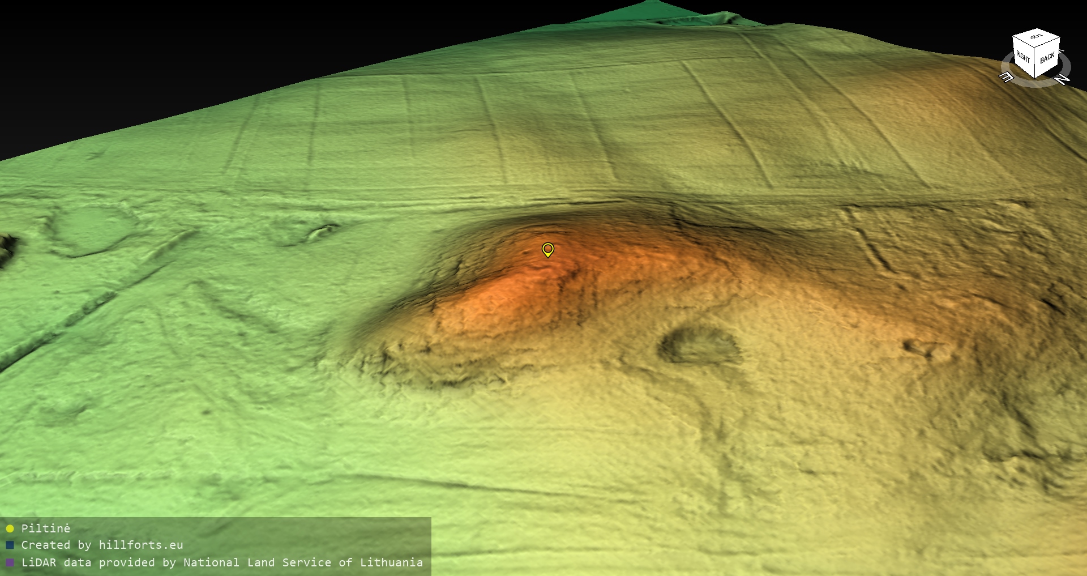
Task: Click the dark blue legend square
Action: coord(10,545)
